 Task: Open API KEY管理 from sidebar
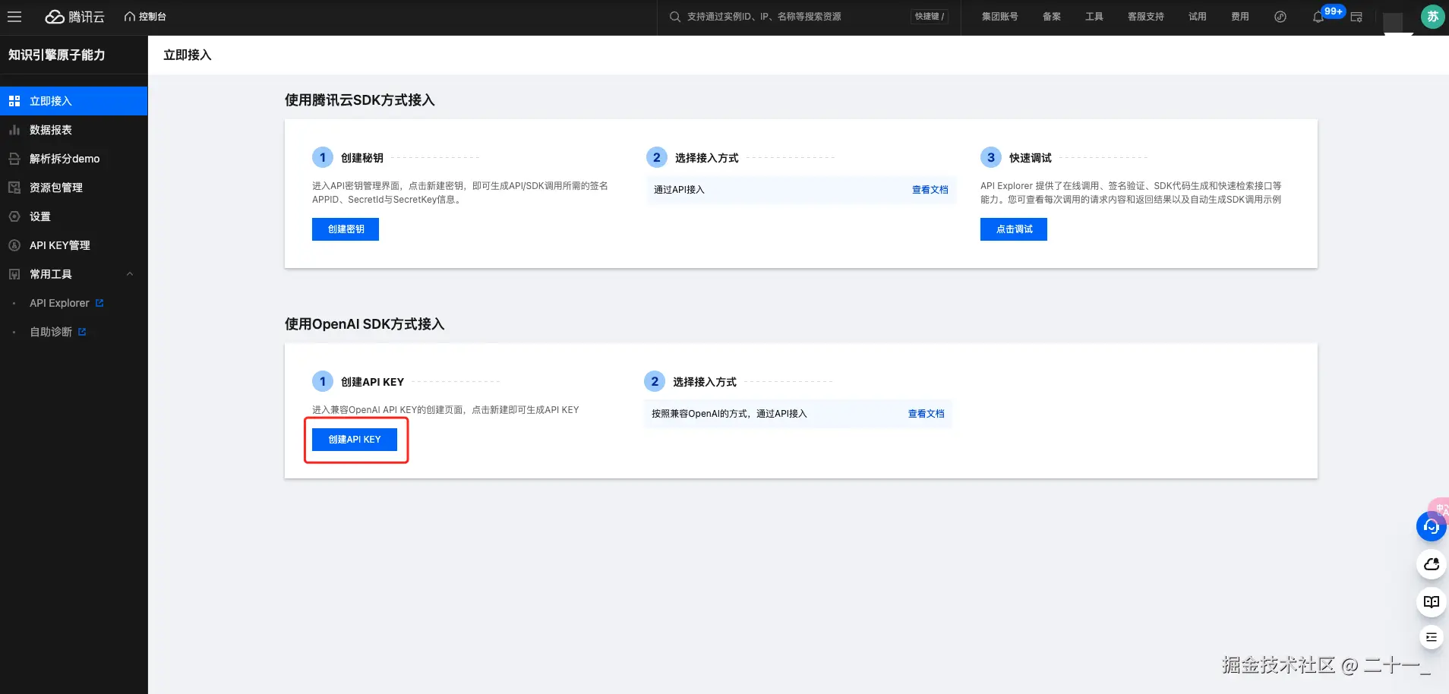coord(74,245)
